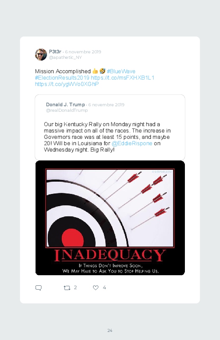Screen dimensions: 220x340
Task: Open the #BlueWave hashtag
Action: click(121, 71)
